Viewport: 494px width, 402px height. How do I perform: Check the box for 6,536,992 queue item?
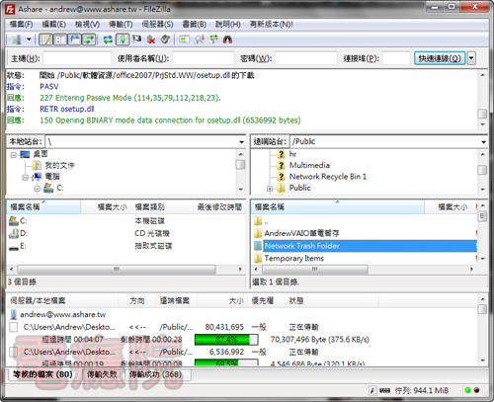pos(14,352)
